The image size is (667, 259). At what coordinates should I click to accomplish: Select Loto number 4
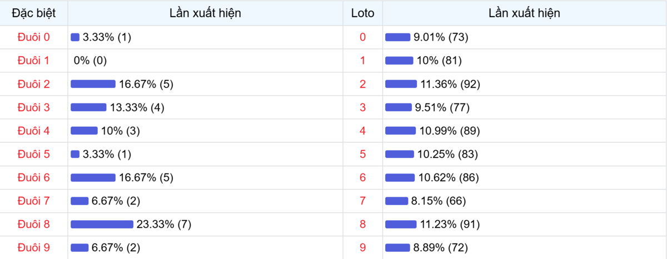[363, 131]
